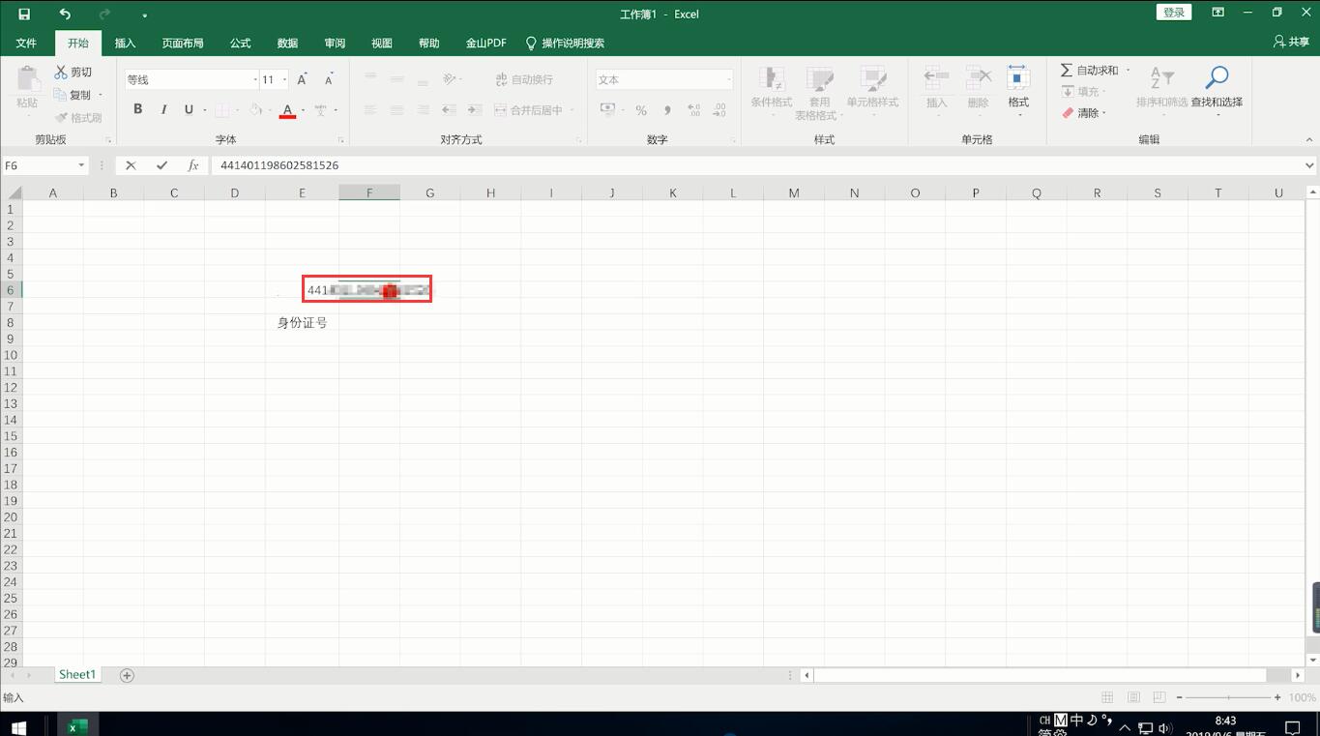The width and height of the screenshot is (1320, 736).
Task: Click the Page Break Preview icon
Action: 1159,697
